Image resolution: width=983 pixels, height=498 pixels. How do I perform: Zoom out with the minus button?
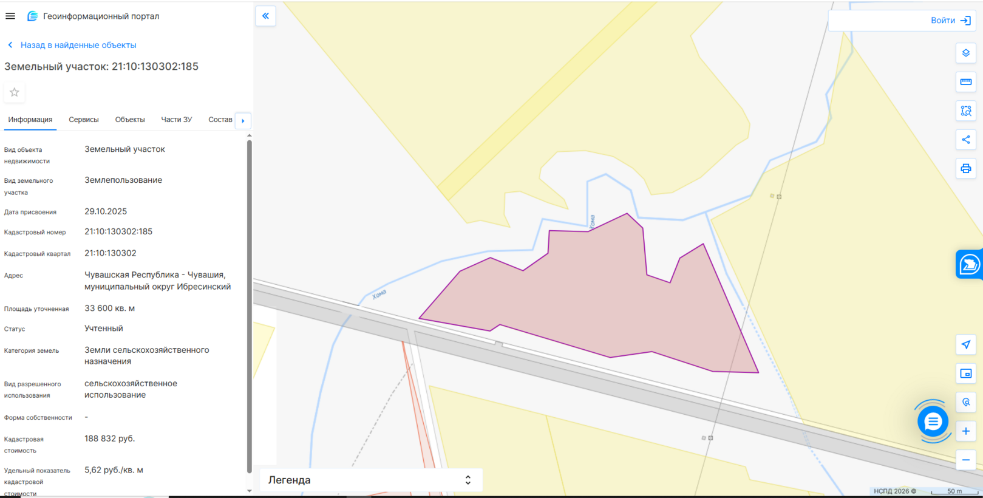pyautogui.click(x=965, y=460)
